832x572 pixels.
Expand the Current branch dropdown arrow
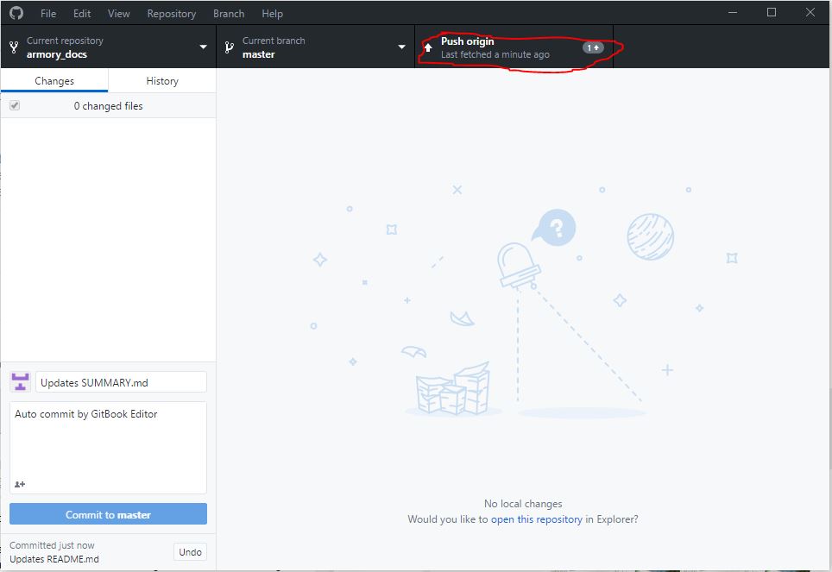pos(401,47)
